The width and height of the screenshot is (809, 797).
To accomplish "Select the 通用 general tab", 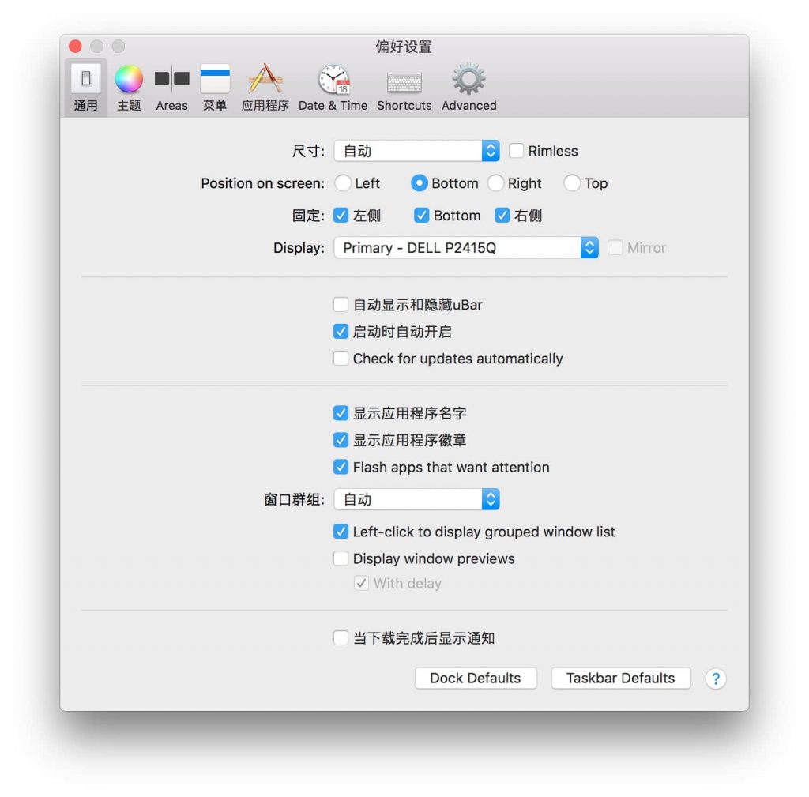I will click(x=86, y=87).
